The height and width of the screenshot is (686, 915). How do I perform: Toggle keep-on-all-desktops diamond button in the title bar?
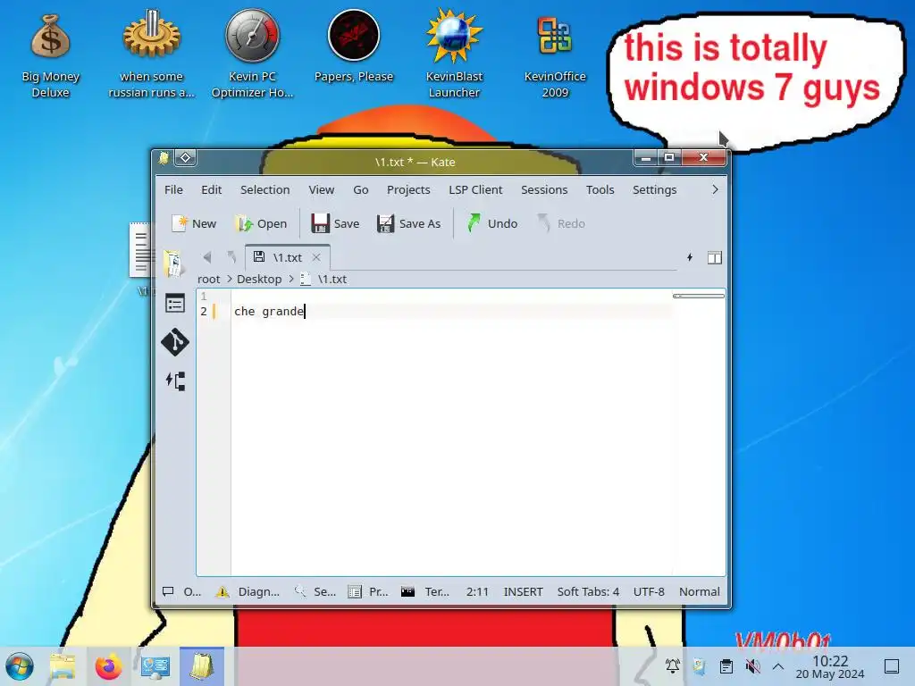pos(185,157)
